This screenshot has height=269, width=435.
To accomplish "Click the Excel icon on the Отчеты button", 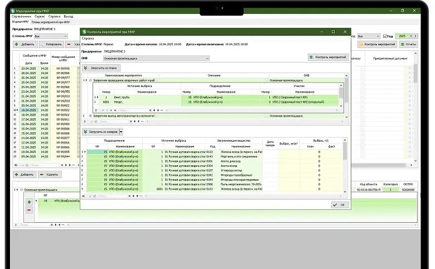I will click(x=402, y=44).
